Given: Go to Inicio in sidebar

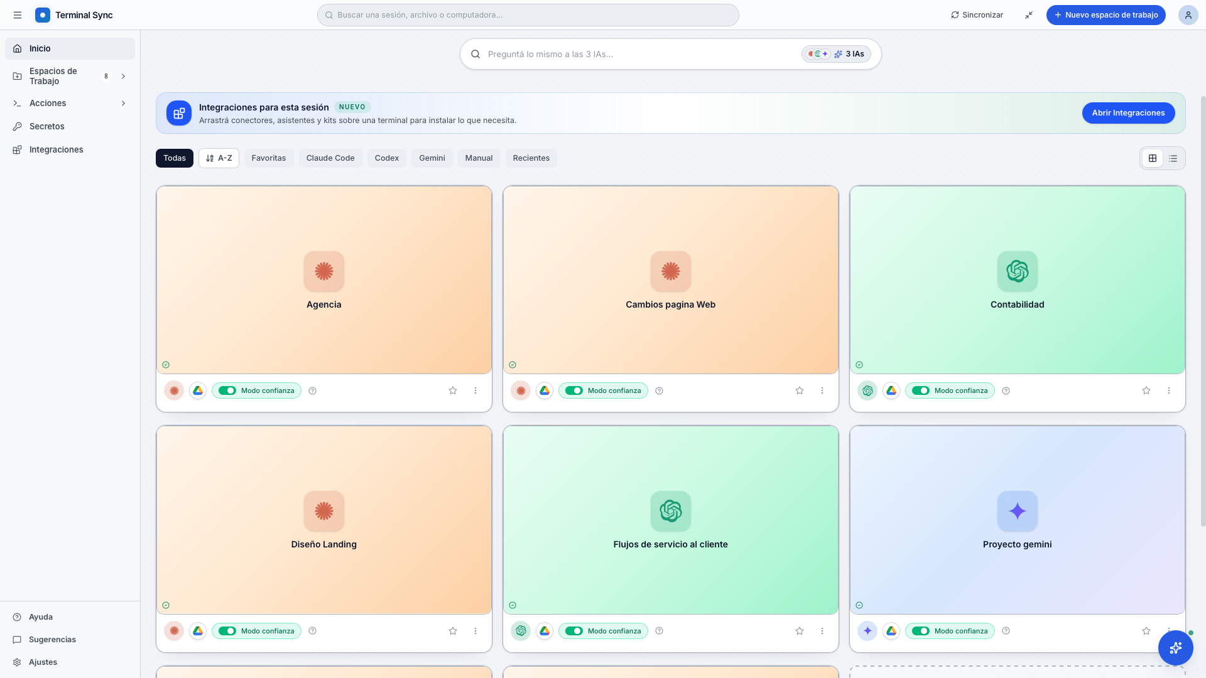Looking at the screenshot, I should (x=70, y=48).
